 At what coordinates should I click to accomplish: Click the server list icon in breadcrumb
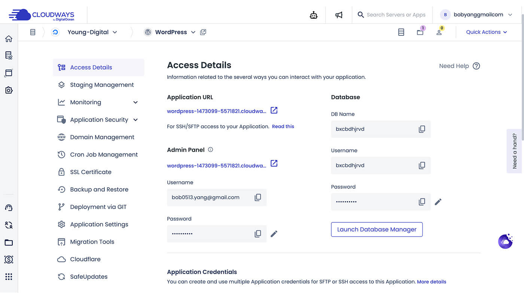(x=33, y=32)
